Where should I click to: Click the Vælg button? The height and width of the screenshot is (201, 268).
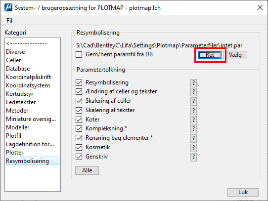pos(235,55)
